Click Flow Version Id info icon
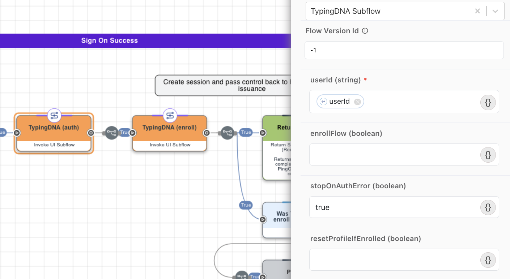Viewport: 510px width, 279px height. tap(365, 31)
